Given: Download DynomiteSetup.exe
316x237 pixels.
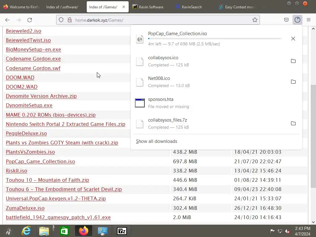Looking at the screenshot, I should tap(29, 106).
